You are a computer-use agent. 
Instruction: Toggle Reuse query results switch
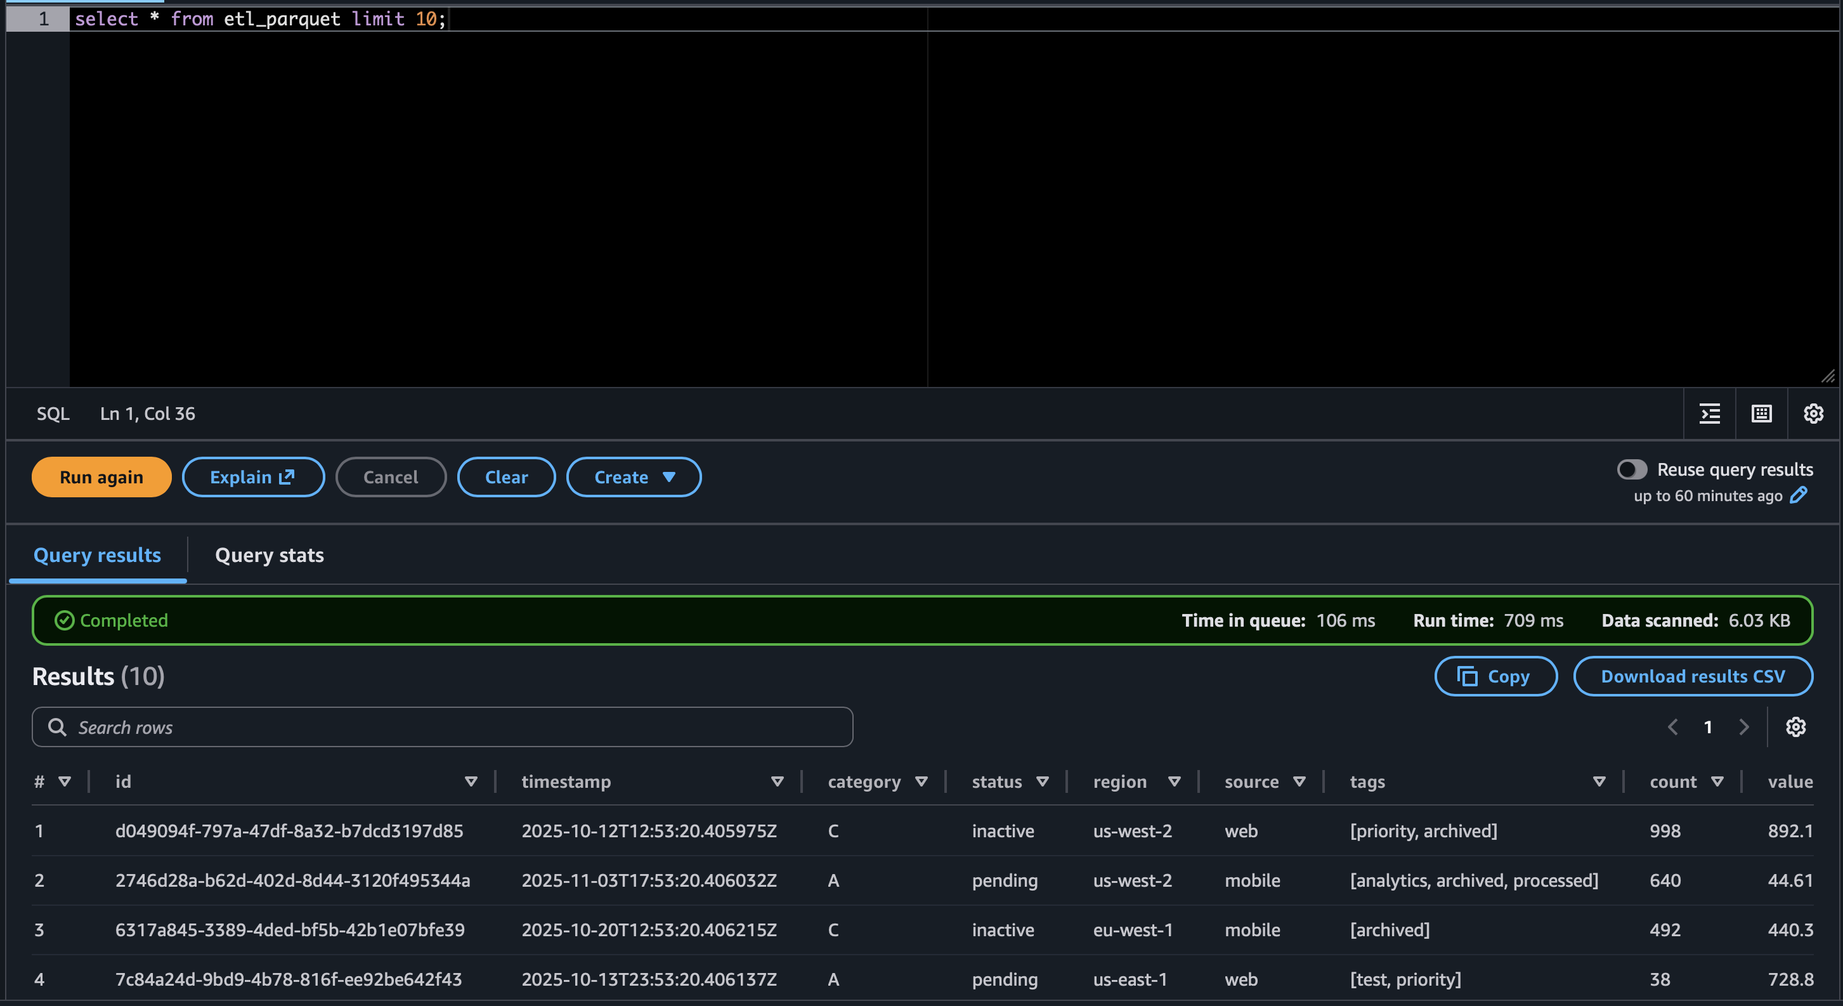pos(1632,469)
